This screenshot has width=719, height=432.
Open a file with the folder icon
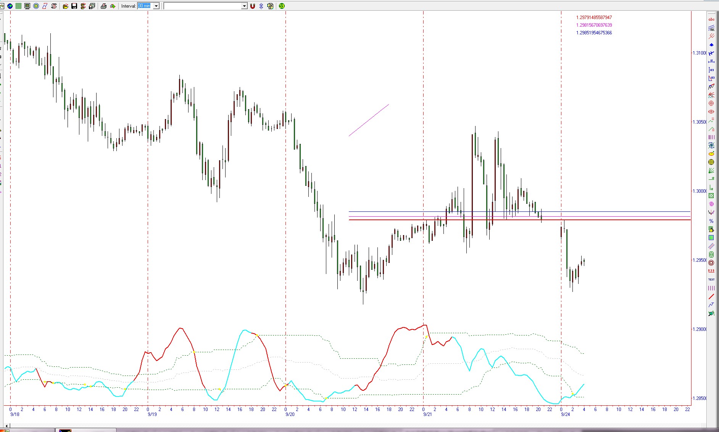(x=66, y=6)
